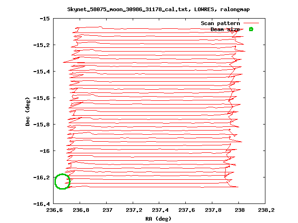Click the 236.6 RA tick label
The height and width of the screenshot is (223, 298).
(54, 210)
